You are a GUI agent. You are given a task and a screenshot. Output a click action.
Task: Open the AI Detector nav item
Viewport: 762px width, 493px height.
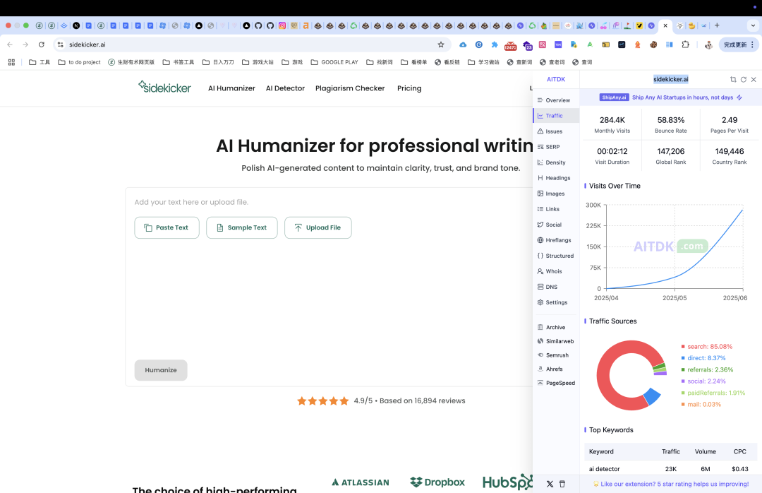285,88
